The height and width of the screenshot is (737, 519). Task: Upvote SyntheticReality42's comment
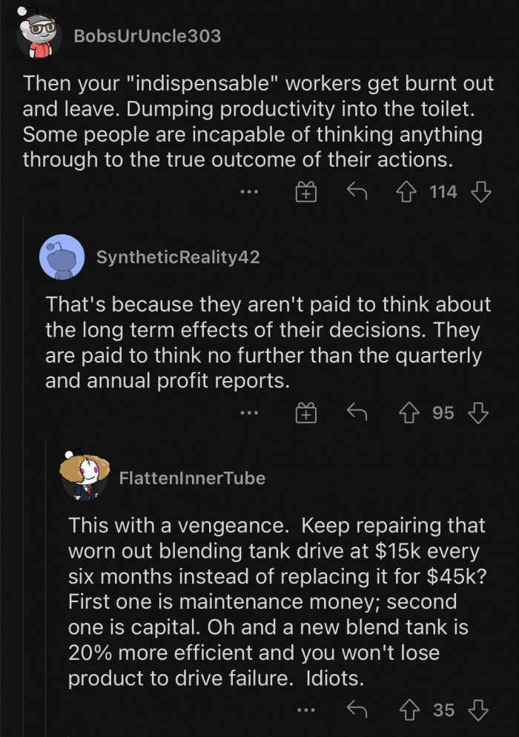[406, 413]
